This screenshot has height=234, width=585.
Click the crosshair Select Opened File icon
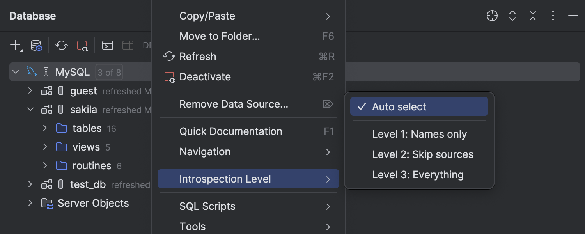coord(492,16)
